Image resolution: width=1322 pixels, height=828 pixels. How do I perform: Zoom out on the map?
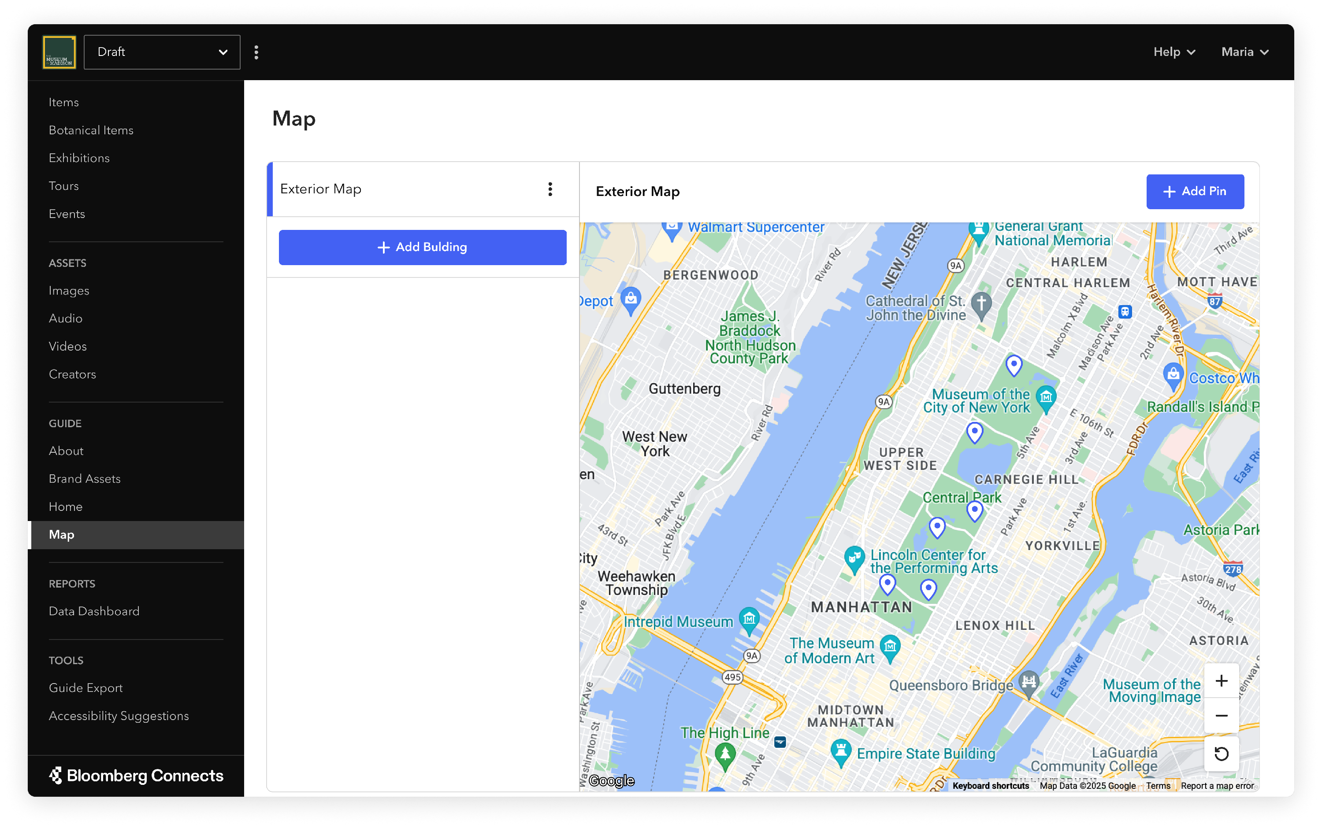tap(1221, 716)
